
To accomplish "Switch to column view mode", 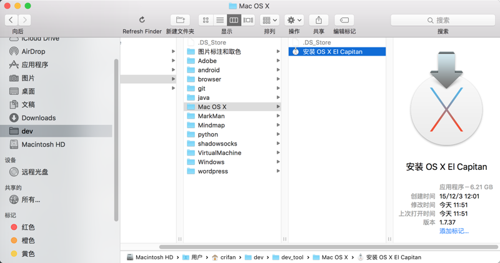I will click(234, 20).
